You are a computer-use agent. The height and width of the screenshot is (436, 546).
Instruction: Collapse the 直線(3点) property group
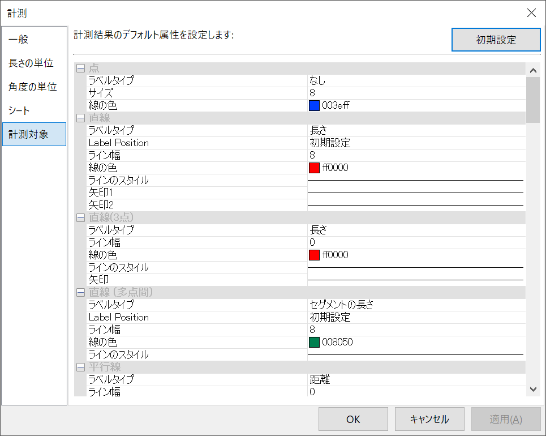[x=80, y=218]
